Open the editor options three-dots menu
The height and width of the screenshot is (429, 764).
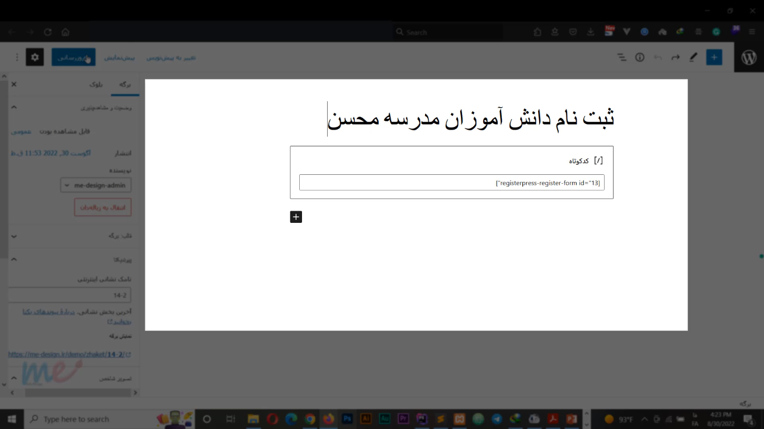[x=17, y=57]
